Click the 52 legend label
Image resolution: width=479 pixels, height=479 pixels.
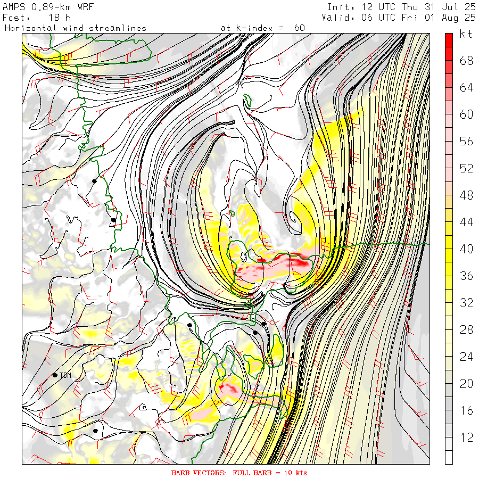pos(466,168)
